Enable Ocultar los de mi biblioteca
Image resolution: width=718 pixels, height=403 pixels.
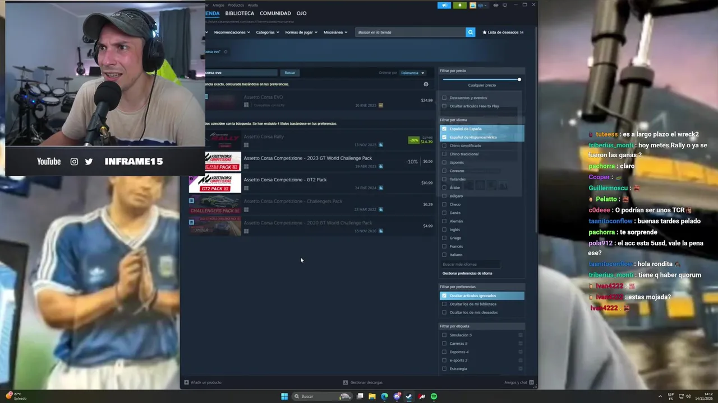click(x=444, y=304)
